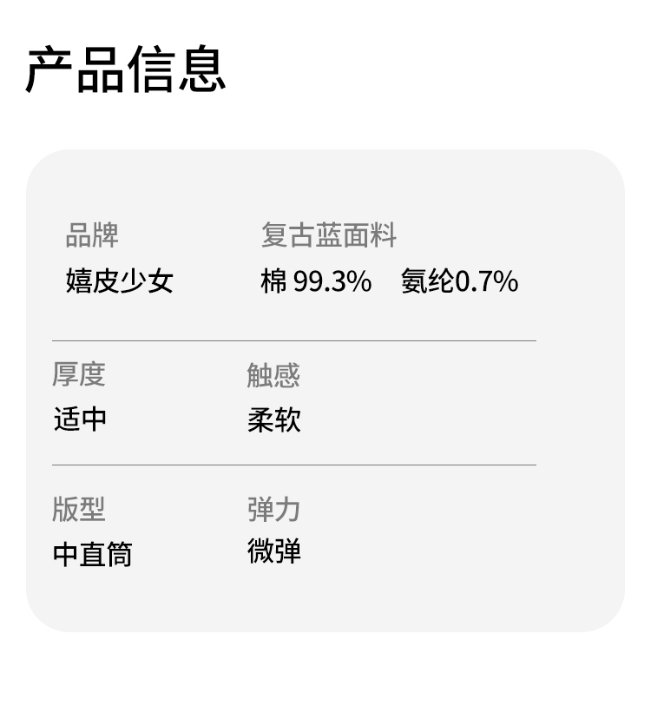
Task: Click the word 产品 in the heading
Action: click(75, 69)
